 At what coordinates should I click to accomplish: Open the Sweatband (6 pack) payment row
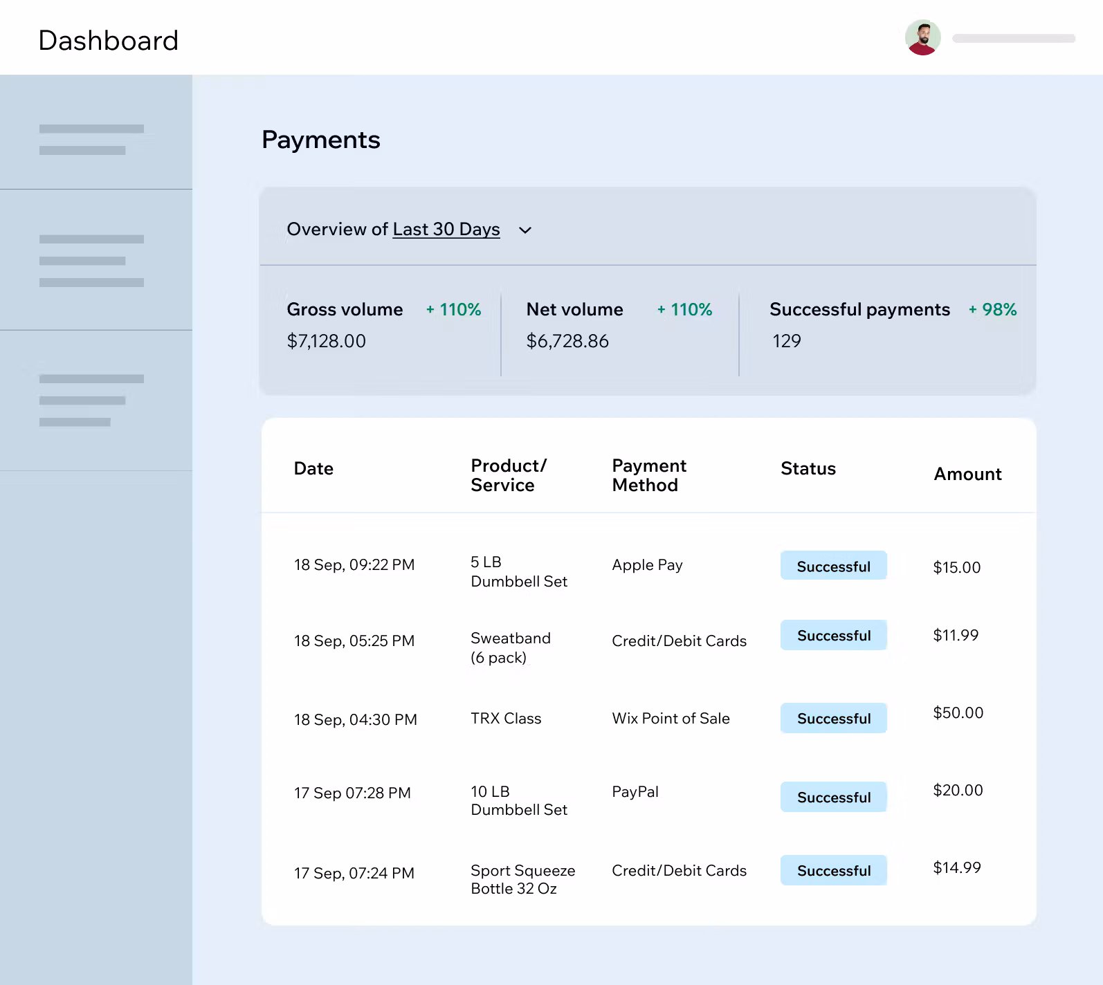pyautogui.click(x=510, y=647)
